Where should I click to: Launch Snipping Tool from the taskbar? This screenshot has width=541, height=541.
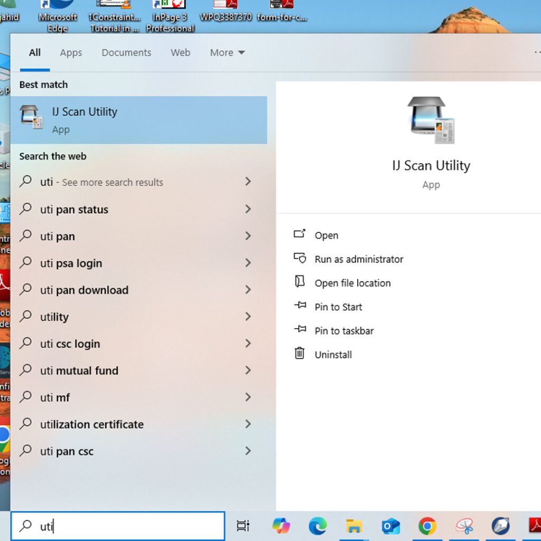coord(464,526)
